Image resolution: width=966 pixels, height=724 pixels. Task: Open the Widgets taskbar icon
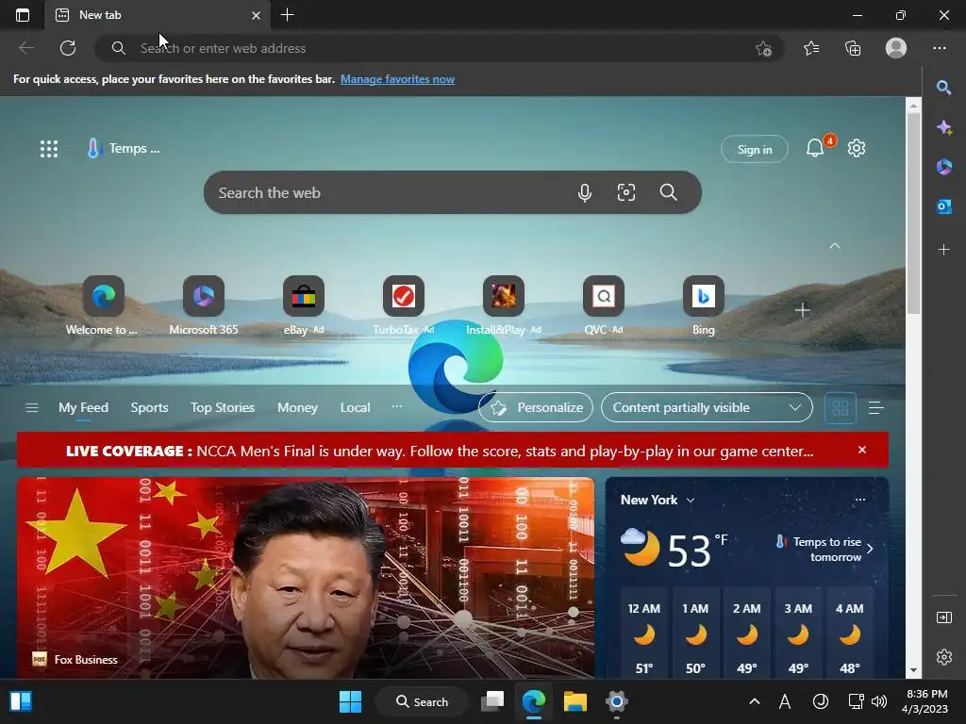[21, 701]
